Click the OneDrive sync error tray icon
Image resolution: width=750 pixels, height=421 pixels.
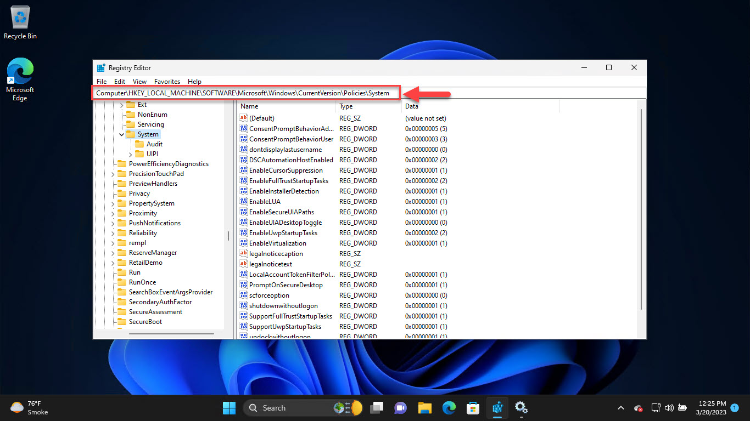point(638,408)
